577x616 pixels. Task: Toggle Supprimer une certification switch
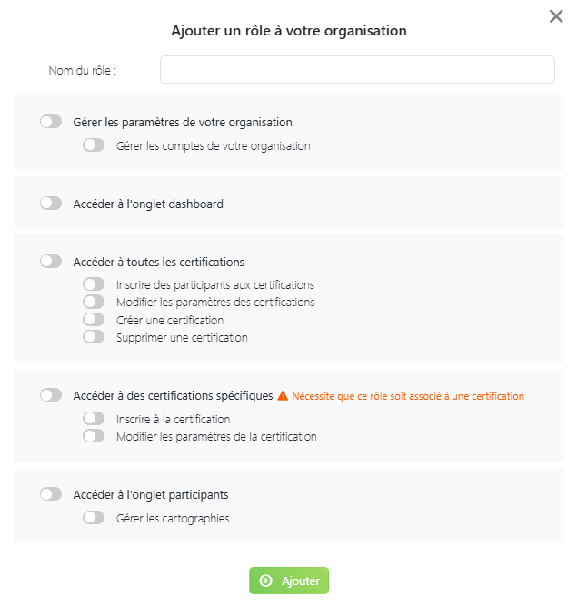94,337
